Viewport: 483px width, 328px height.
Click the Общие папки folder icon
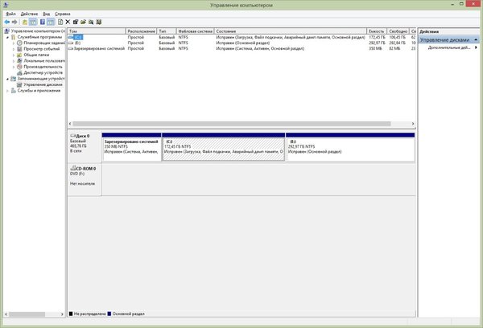pyautogui.click(x=19, y=55)
